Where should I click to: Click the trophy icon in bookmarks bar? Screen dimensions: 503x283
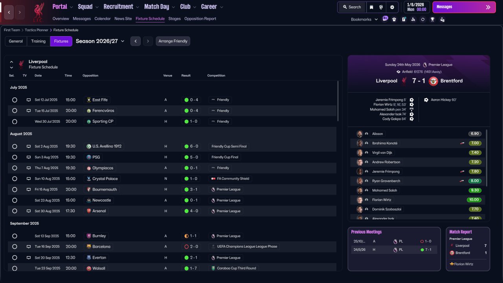(432, 19)
